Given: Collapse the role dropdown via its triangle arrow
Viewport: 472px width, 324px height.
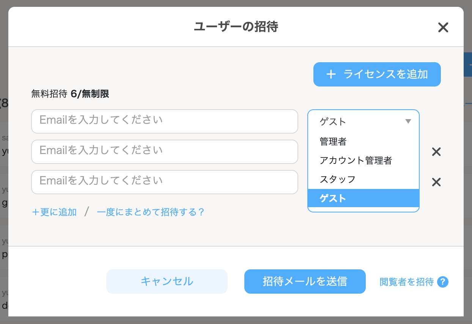Looking at the screenshot, I should coord(408,121).
